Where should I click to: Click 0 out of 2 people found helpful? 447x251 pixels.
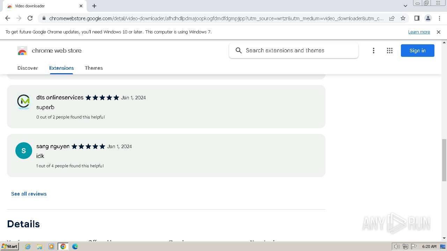click(x=71, y=117)
